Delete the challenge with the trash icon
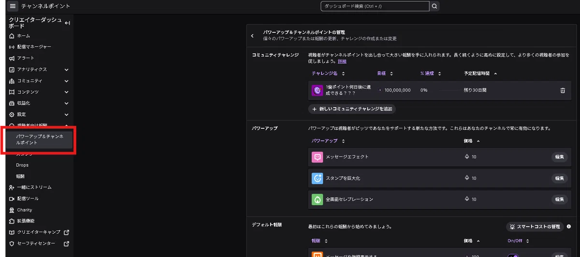The height and width of the screenshot is (257, 580). [562, 90]
